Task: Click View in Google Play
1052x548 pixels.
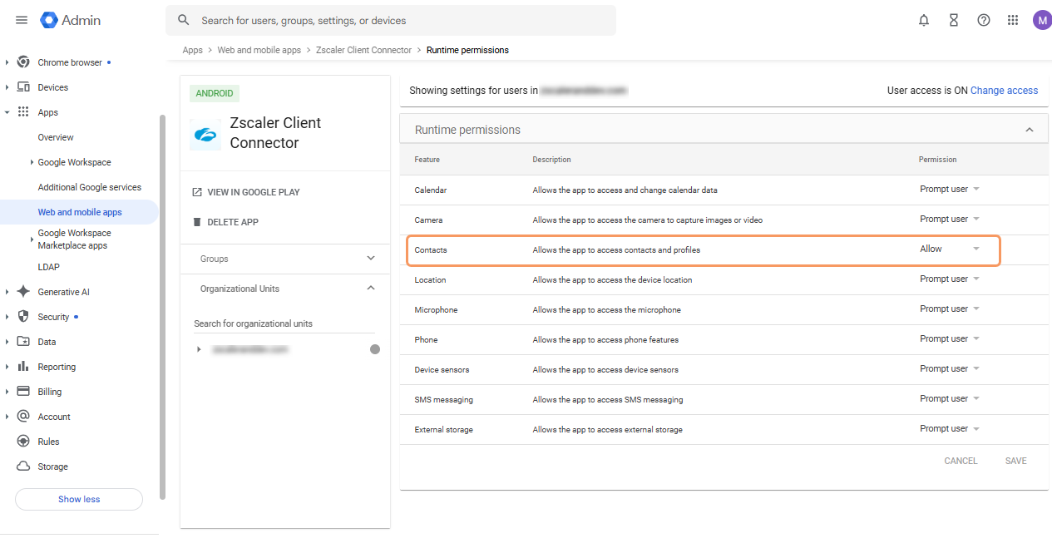Action: (x=253, y=192)
